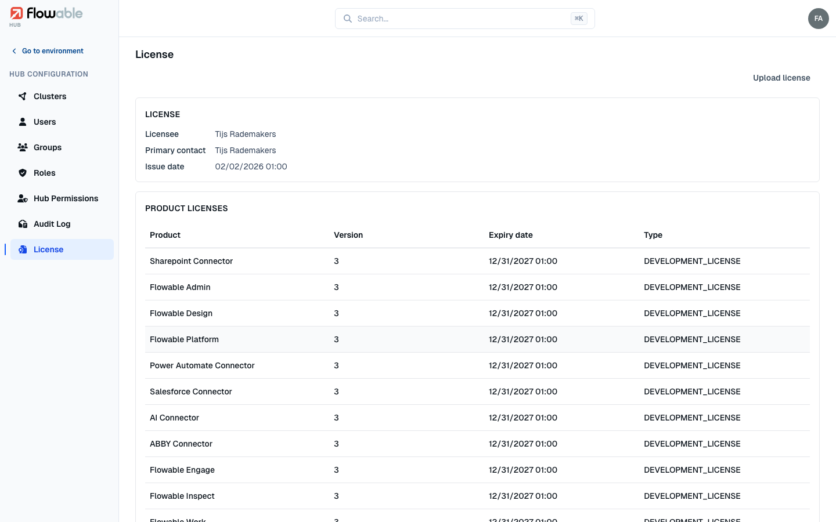Viewport: 836px width, 522px height.
Task: Go to the Users page
Action: (62, 122)
